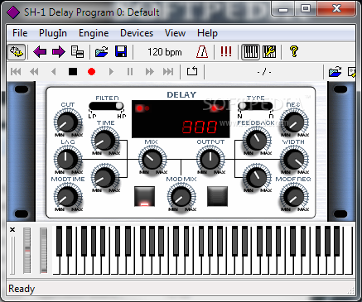
Task: Open the program list icon
Action: [x=77, y=52]
